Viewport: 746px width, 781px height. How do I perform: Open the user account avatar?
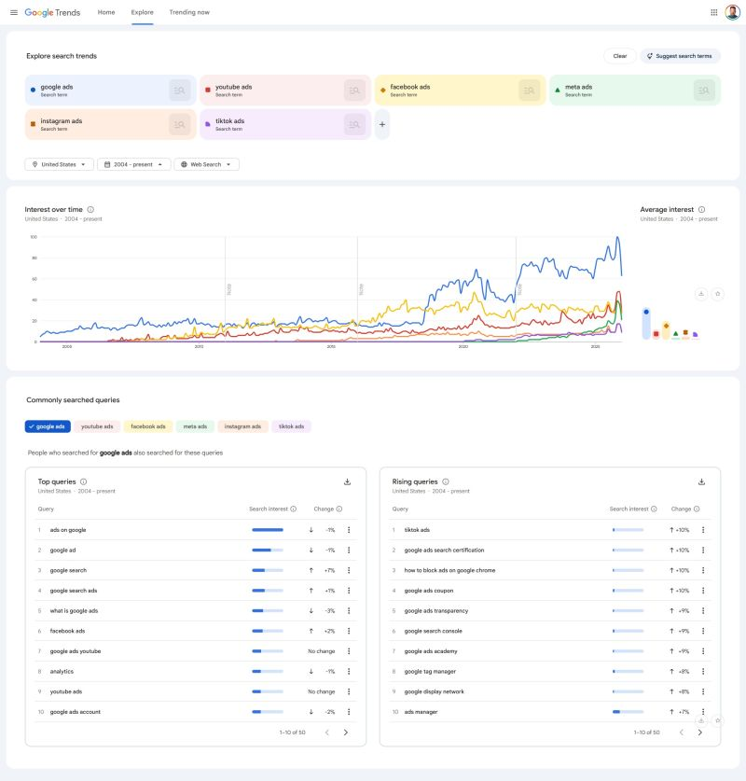[x=732, y=12]
